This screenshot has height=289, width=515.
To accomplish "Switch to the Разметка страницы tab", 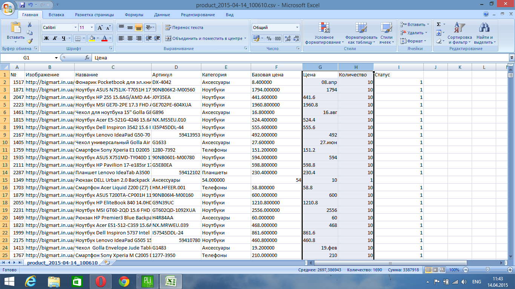I will [94, 15].
